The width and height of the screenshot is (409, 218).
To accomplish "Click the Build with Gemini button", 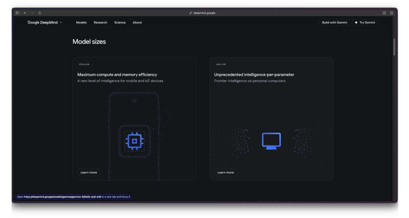I will point(335,23).
